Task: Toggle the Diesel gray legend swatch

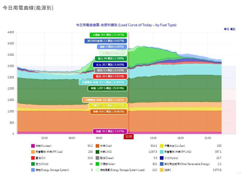Action: tap(97, 158)
